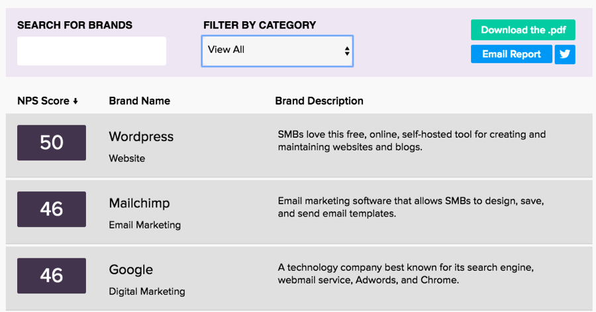The height and width of the screenshot is (312, 596).
Task: Click the Email Report button
Action: 511,54
